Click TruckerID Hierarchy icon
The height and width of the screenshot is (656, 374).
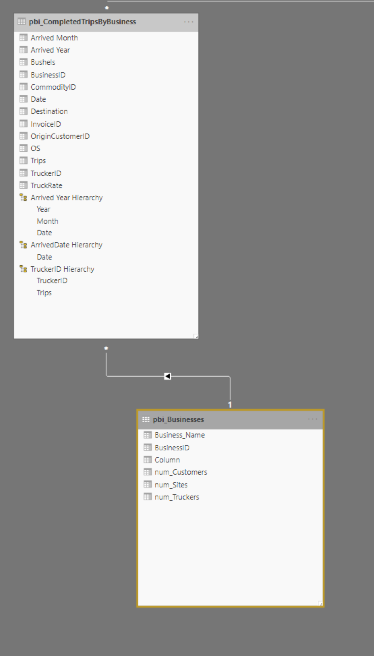tap(23, 269)
